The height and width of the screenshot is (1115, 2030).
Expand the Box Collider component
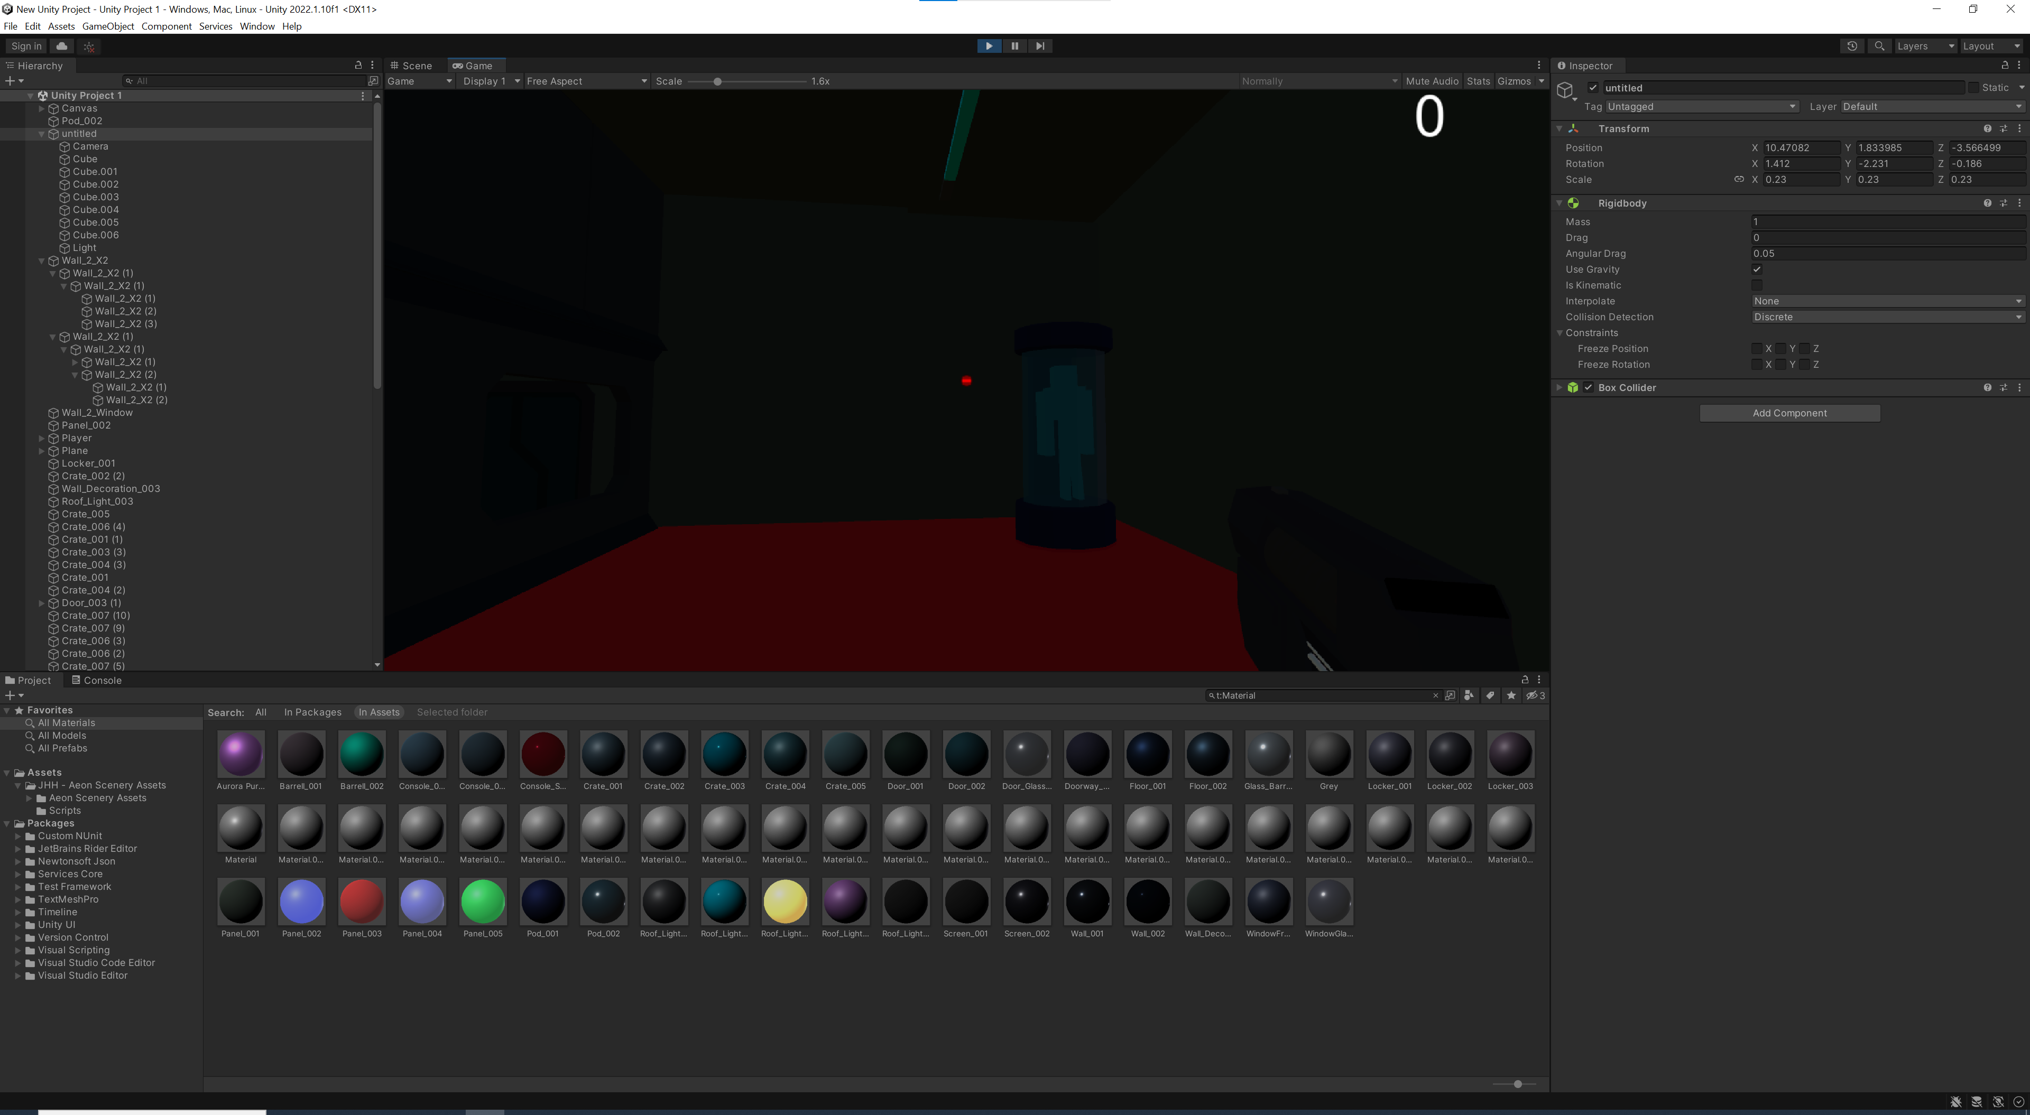[x=1559, y=388]
